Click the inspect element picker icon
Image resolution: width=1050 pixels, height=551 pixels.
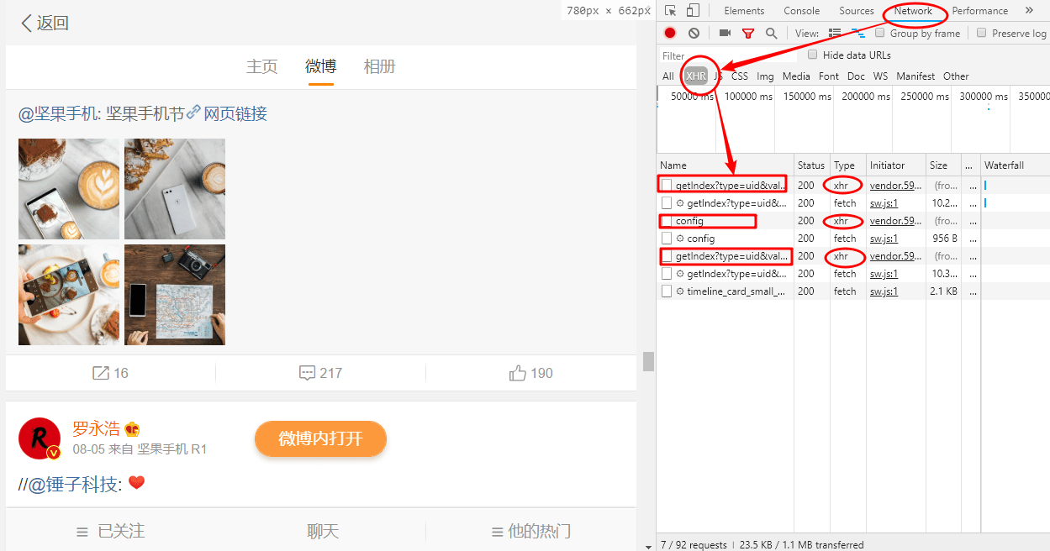(670, 11)
